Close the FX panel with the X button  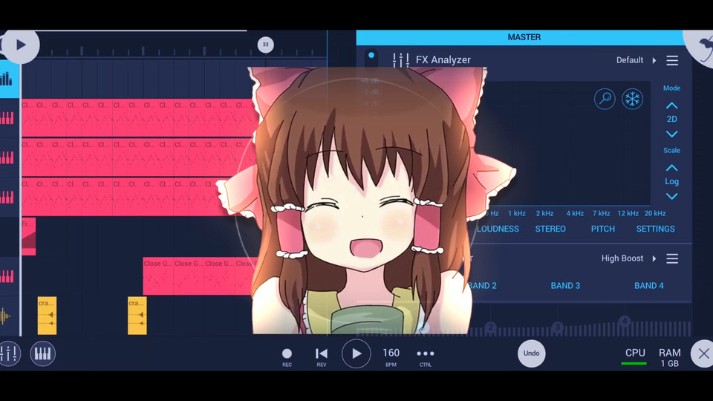point(703,353)
